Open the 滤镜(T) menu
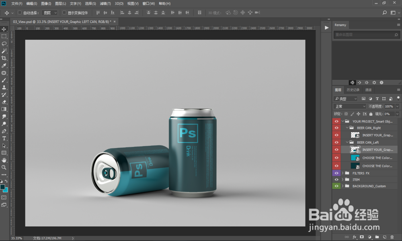Screen dimensions: 402x241 click(105, 4)
